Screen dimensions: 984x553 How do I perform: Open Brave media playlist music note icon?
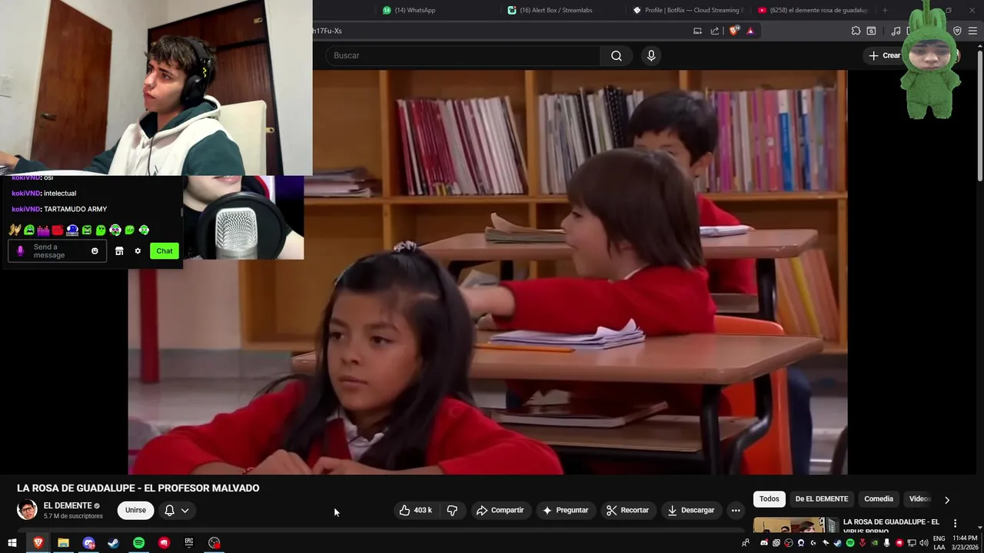coord(896,31)
